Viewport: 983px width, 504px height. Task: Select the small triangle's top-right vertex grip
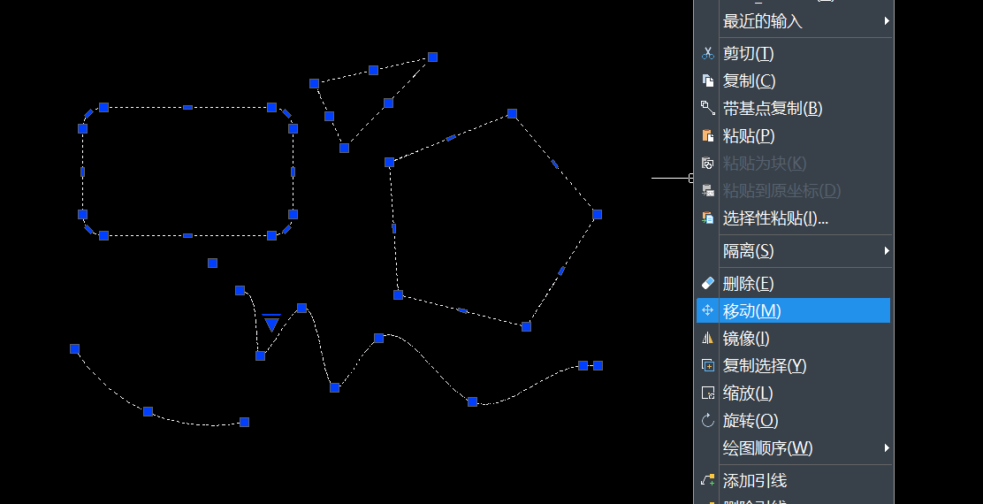[432, 57]
